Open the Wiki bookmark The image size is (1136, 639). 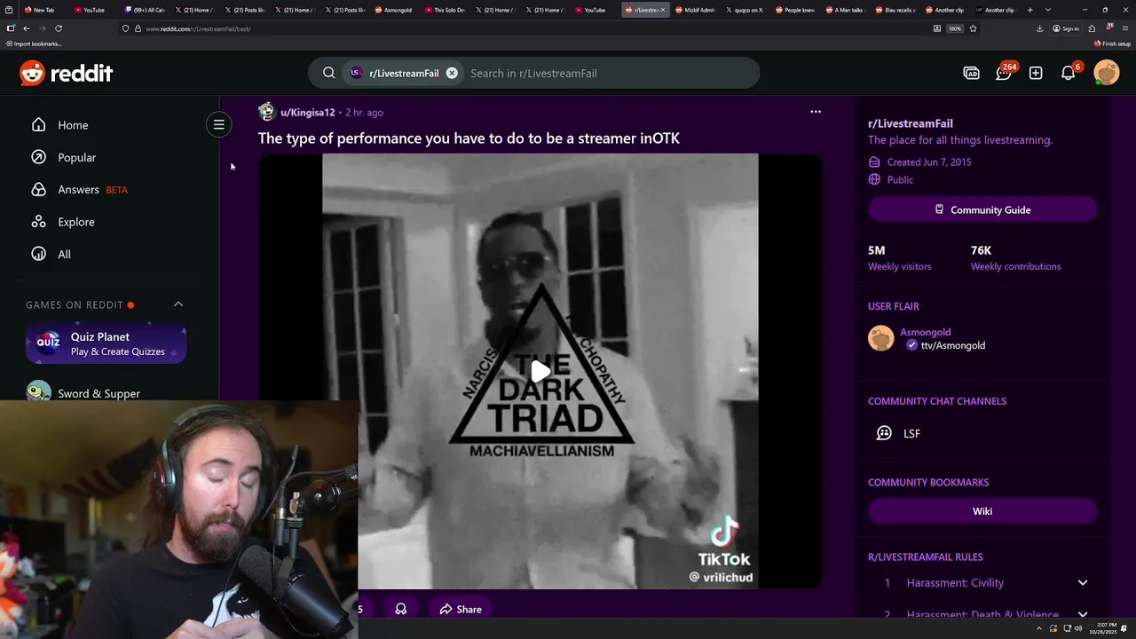[982, 511]
